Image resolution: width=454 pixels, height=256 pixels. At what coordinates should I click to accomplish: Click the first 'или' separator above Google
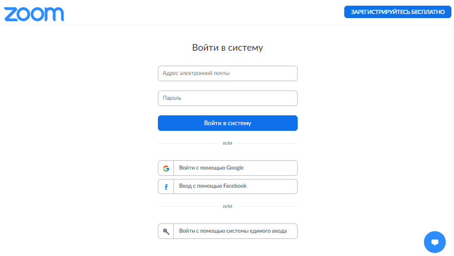tap(228, 143)
